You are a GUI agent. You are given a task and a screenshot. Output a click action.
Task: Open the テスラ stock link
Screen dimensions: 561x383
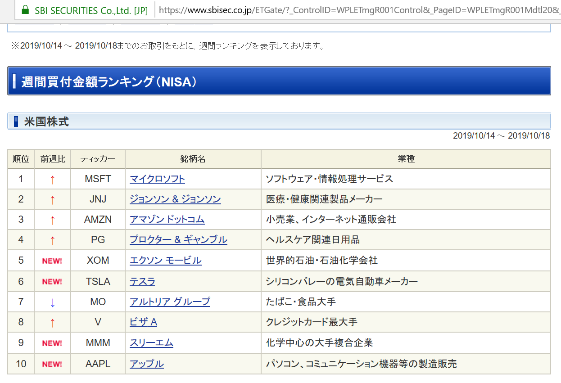click(x=142, y=281)
